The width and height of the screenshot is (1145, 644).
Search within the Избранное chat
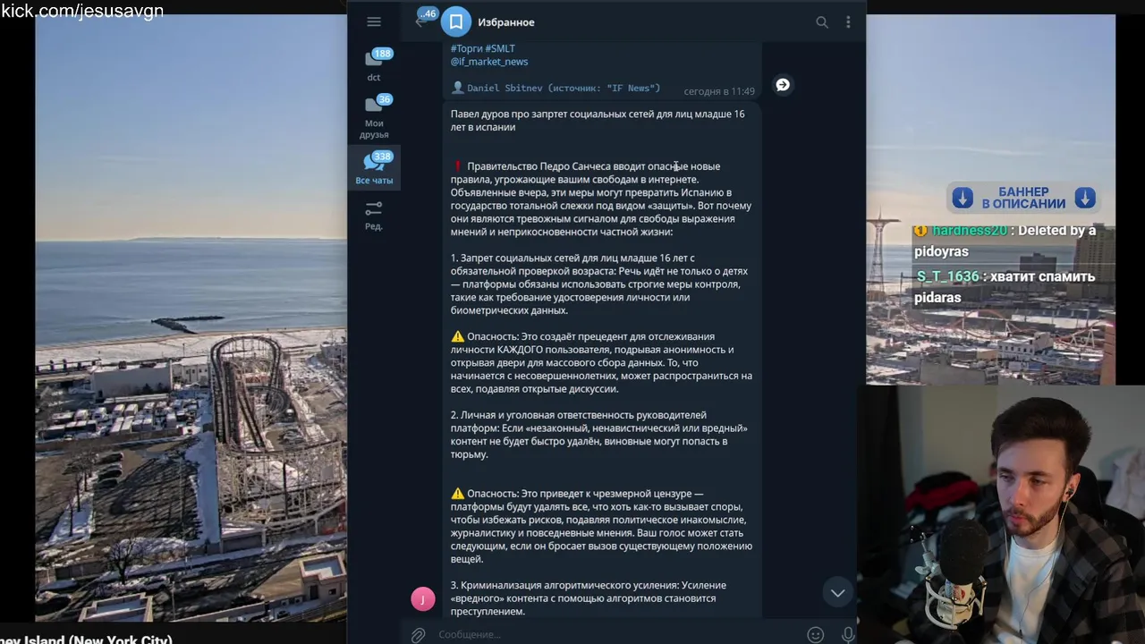[821, 22]
